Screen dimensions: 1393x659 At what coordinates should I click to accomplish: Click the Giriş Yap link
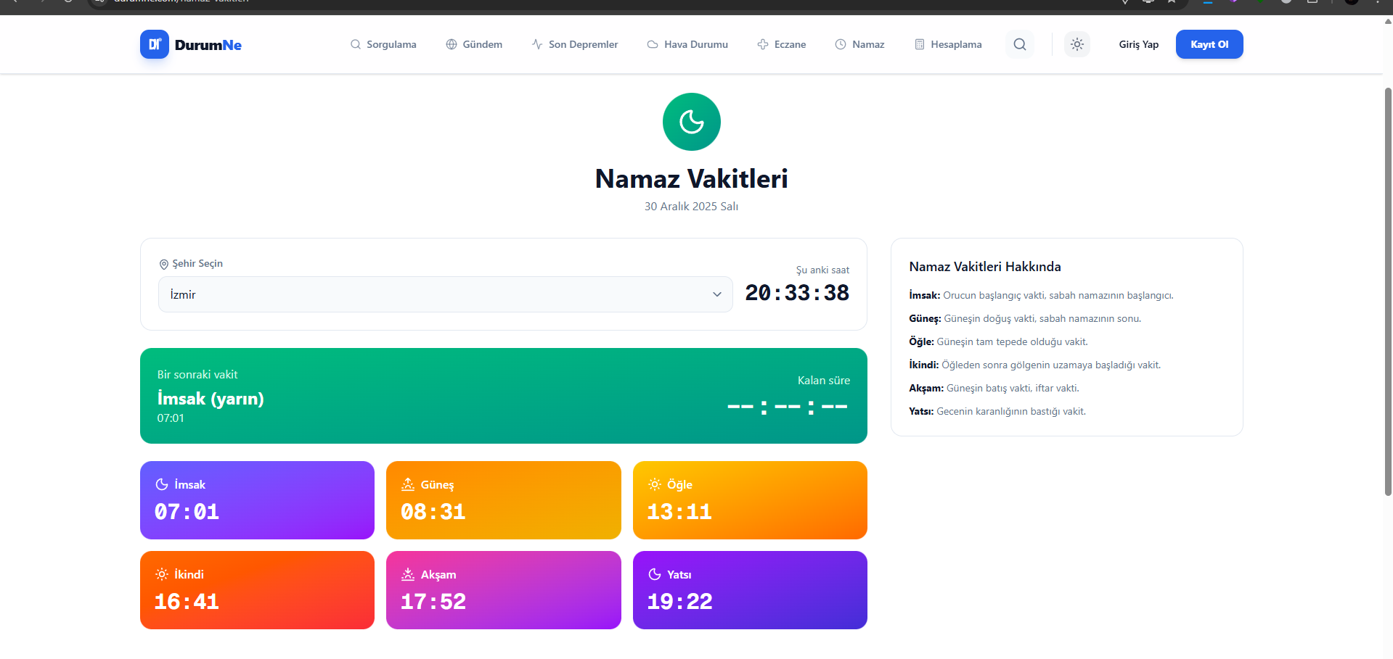pyautogui.click(x=1139, y=44)
